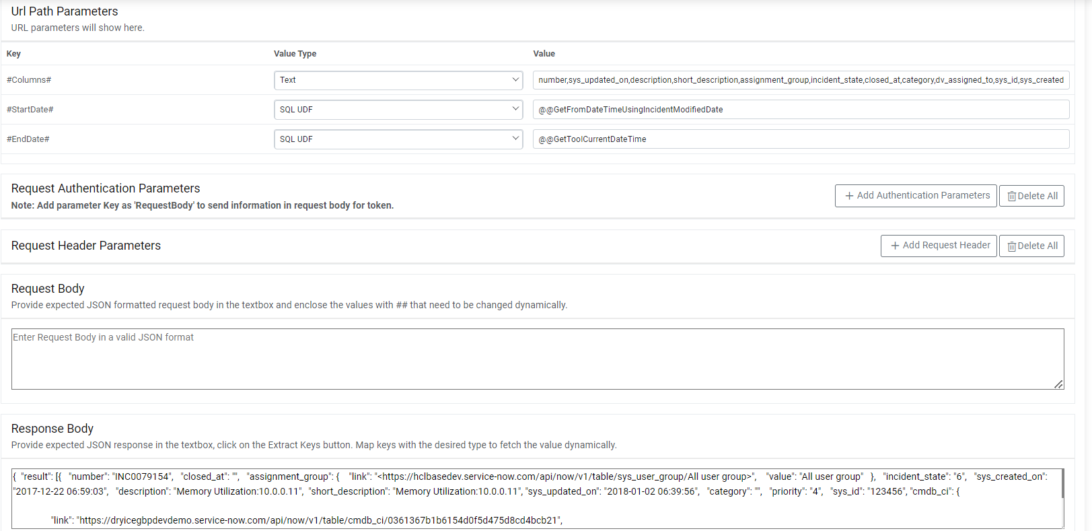This screenshot has width=1092, height=531.
Task: Open the #EndDate# Value Type dropdown
Action: [x=398, y=139]
